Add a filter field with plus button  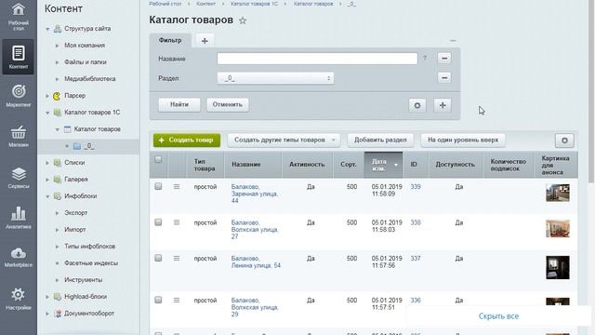(443, 105)
